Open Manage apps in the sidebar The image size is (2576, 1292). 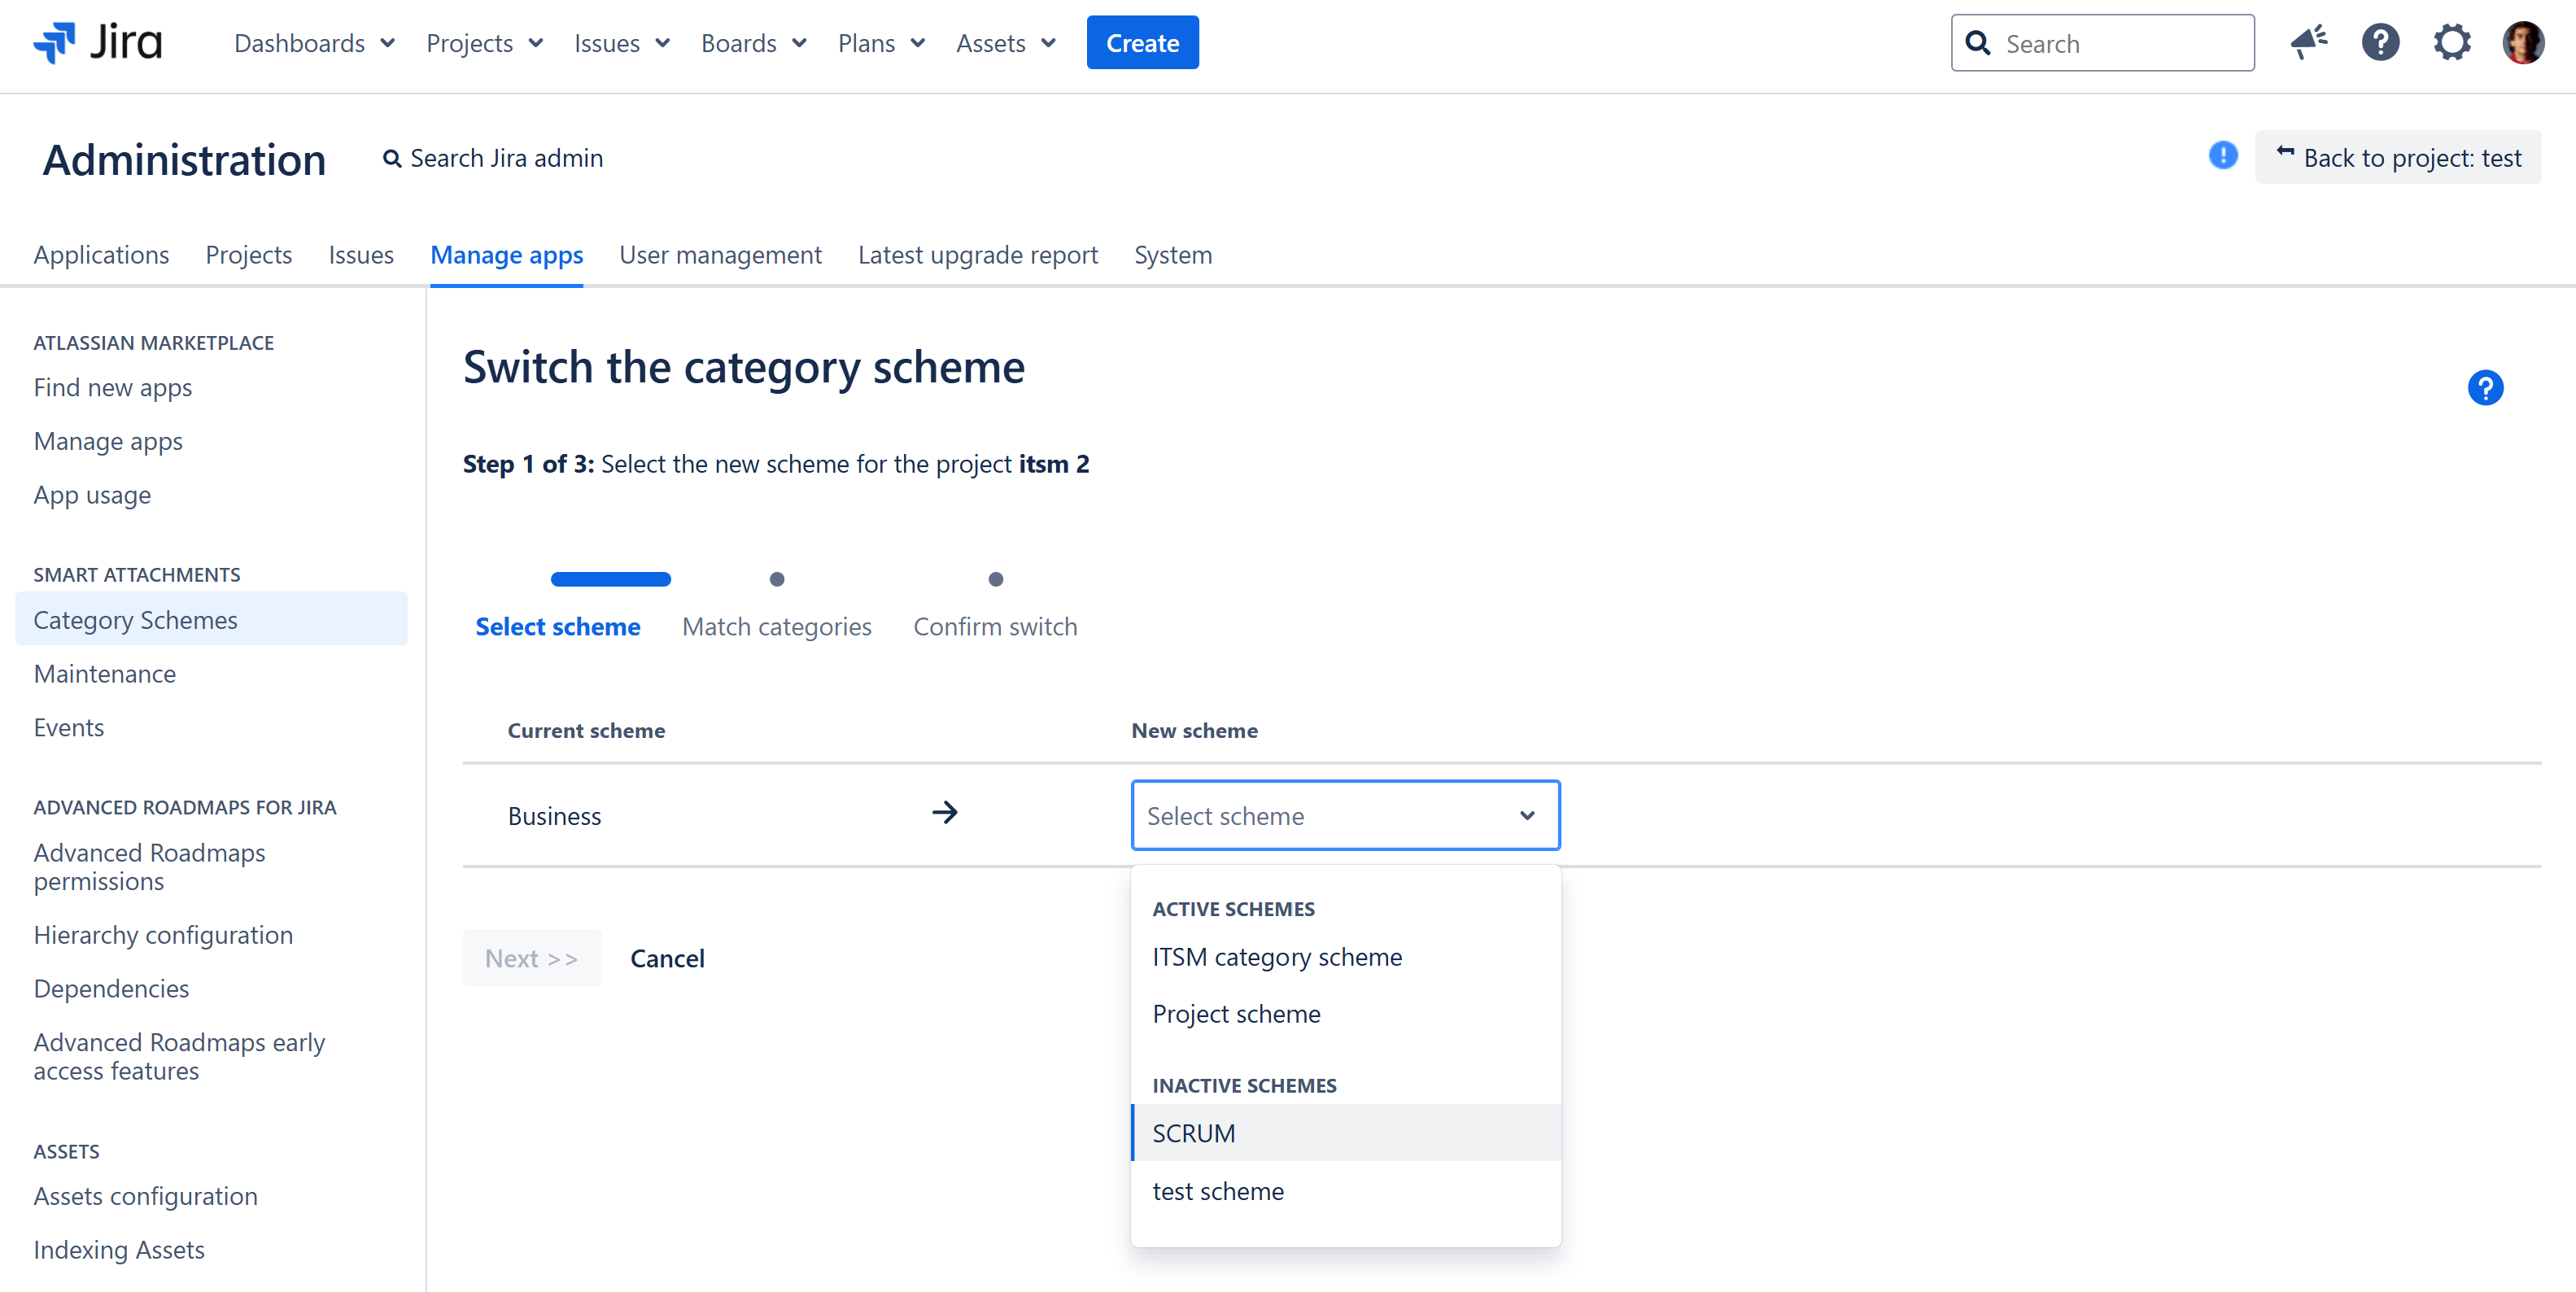point(108,442)
